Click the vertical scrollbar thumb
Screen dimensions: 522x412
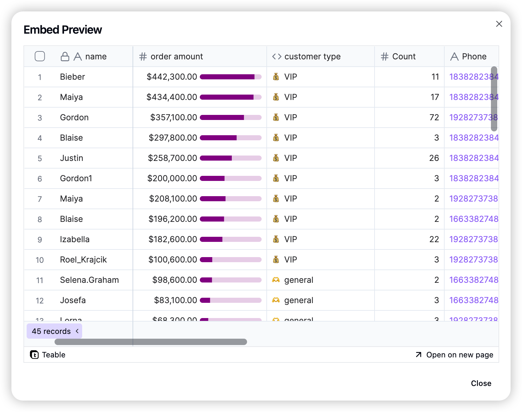pos(494,99)
